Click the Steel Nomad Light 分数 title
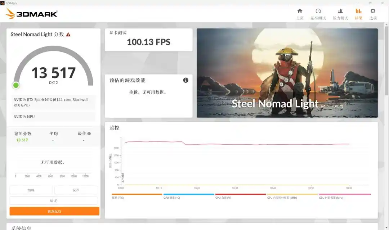Image resolution: width=389 pixels, height=230 pixels. (x=37, y=35)
